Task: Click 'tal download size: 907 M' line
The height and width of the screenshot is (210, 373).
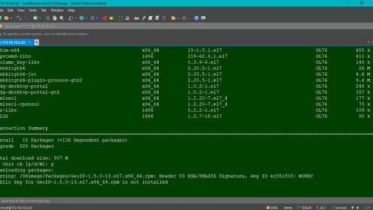Action: point(34,158)
